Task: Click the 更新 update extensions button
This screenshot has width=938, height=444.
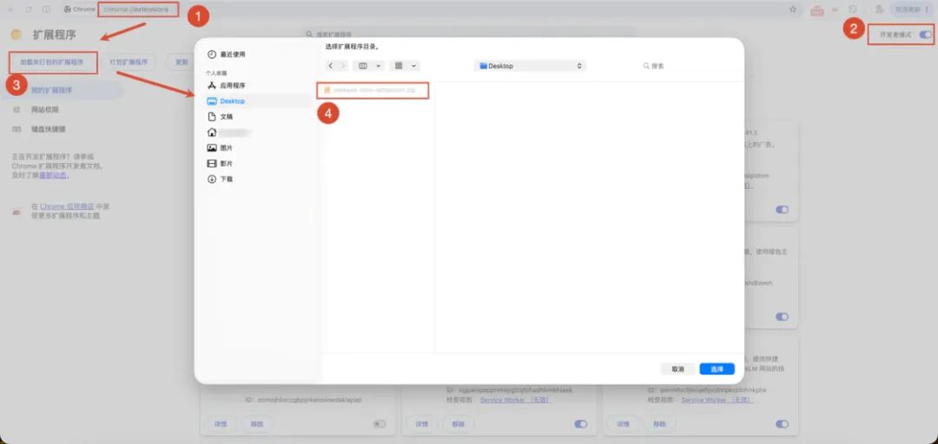Action: 181,62
